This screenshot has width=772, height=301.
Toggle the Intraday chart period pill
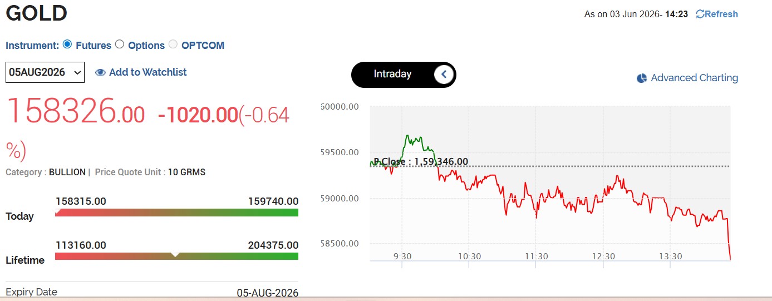point(404,75)
